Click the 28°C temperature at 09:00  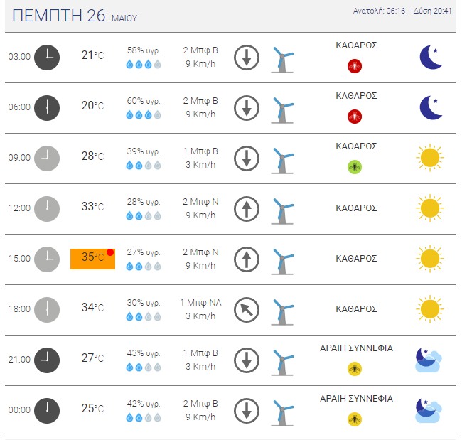(92, 156)
